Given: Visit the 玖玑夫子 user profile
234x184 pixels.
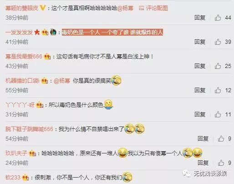Looking at the screenshot, I should [16, 153].
